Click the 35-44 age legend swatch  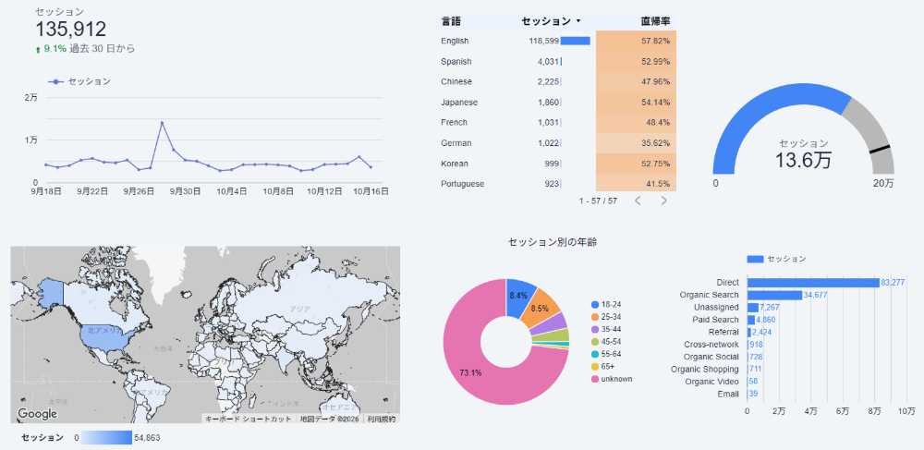pos(594,329)
